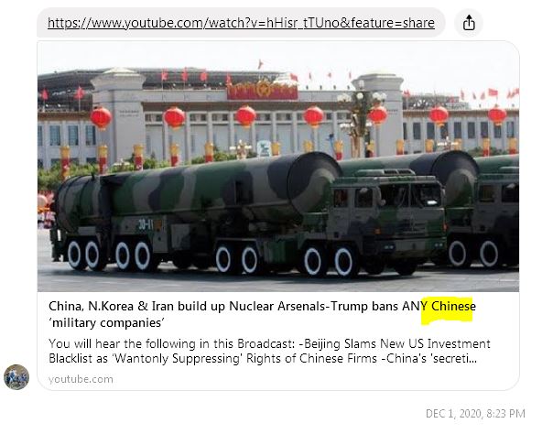Click the truncated '-China's secreti...' text
Viewport: 542px width, 434px height.
tap(429, 358)
